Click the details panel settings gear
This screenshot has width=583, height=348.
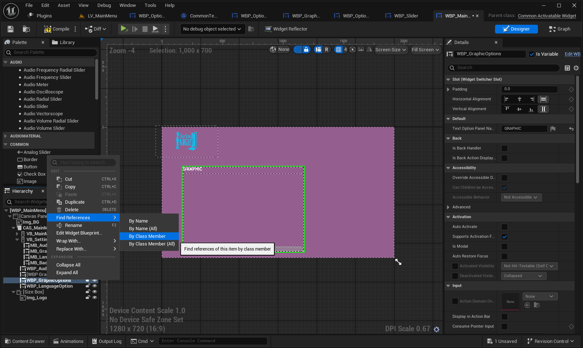[x=576, y=68]
